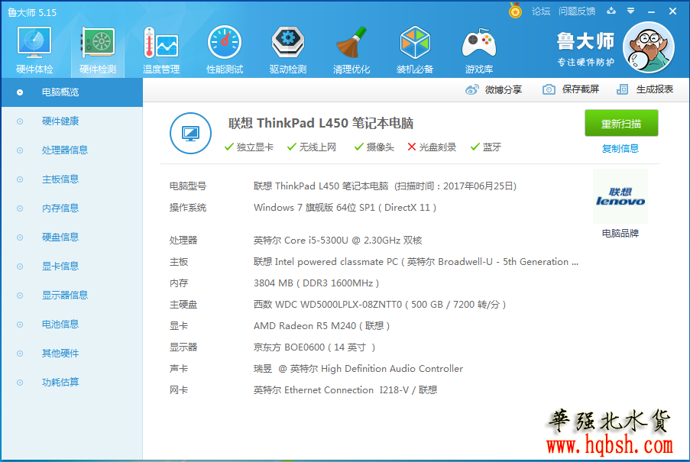This screenshot has width=690, height=462.
Task: Open the 论坛 forum link
Action: (x=541, y=11)
